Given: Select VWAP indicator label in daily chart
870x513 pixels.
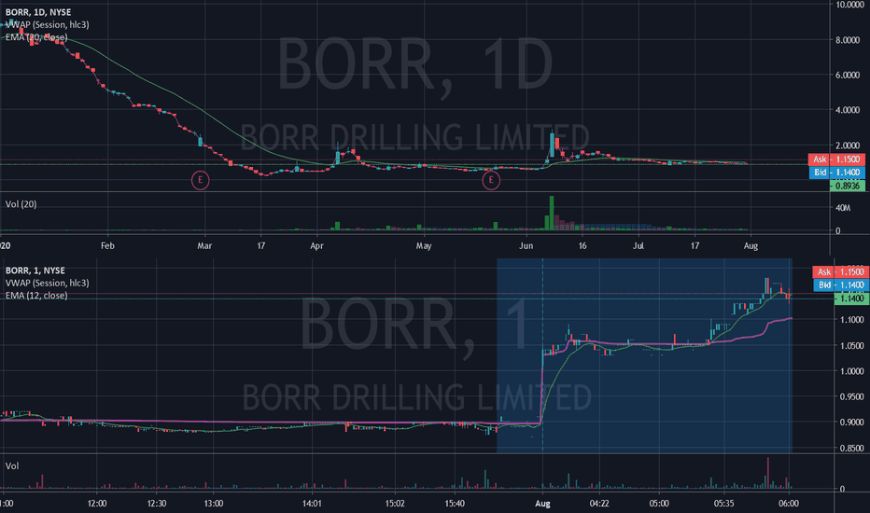Looking at the screenshot, I should pos(48,24).
